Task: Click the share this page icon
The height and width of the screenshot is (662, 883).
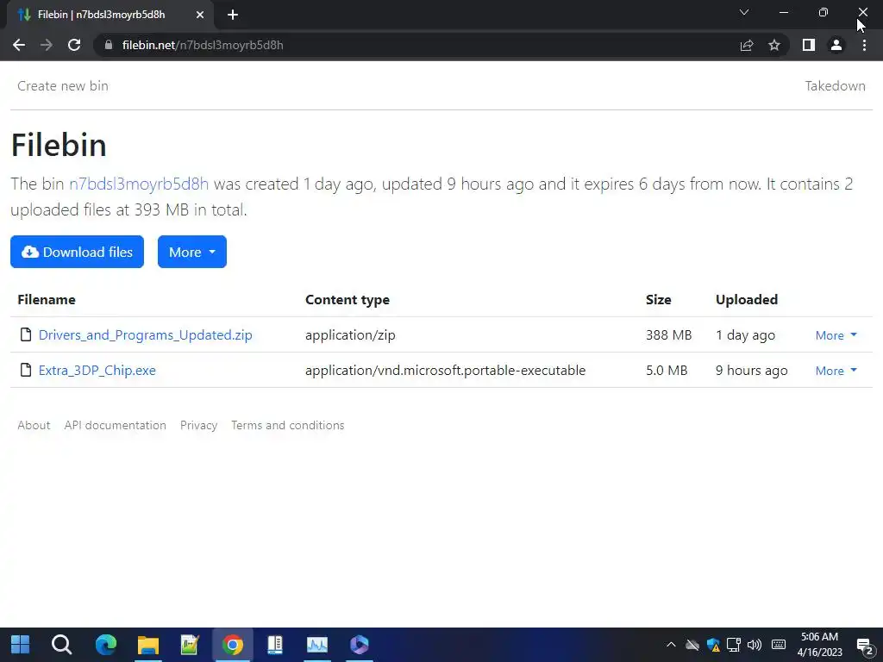Action: tap(747, 45)
